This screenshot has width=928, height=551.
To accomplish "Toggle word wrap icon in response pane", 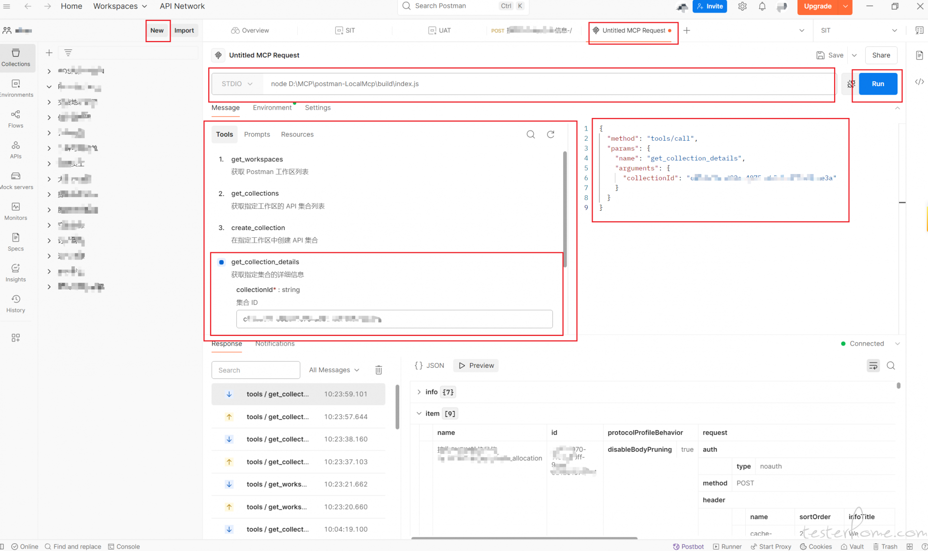I will [x=873, y=366].
